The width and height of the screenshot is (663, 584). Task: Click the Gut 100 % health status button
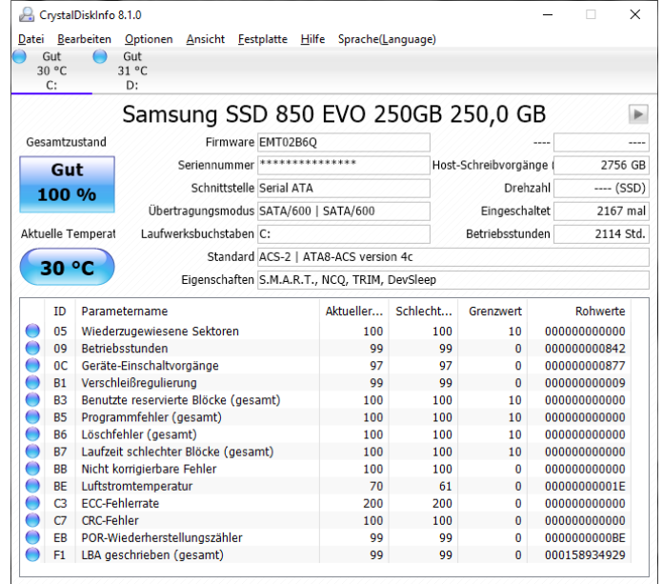[67, 184]
